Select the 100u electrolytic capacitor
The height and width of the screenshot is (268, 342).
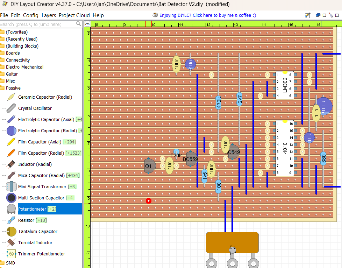pyautogui.click(x=324, y=106)
